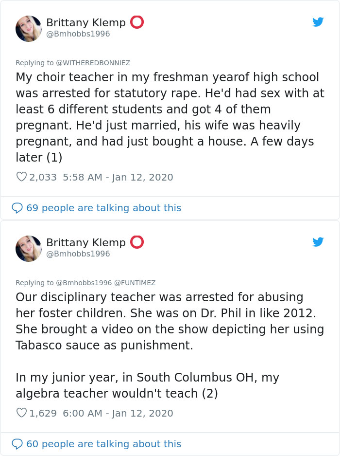Click the profile avatar on the second tweet
340x456 pixels.
pos(29,248)
